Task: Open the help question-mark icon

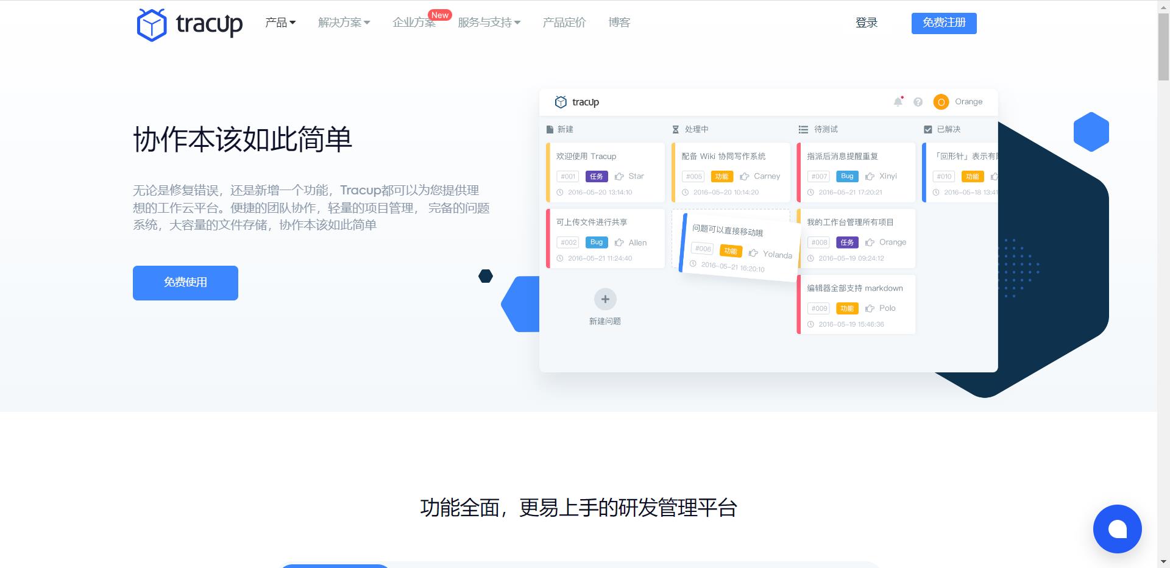Action: point(918,102)
